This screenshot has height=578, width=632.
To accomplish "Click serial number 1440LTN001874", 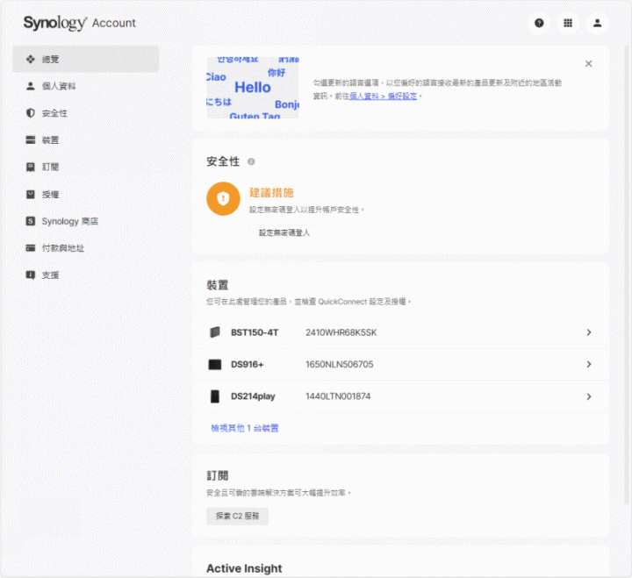I will point(338,396).
